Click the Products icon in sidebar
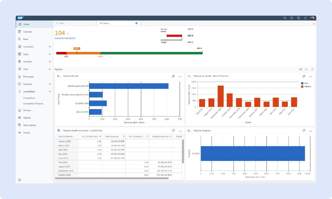The image size is (332, 199). (20, 84)
